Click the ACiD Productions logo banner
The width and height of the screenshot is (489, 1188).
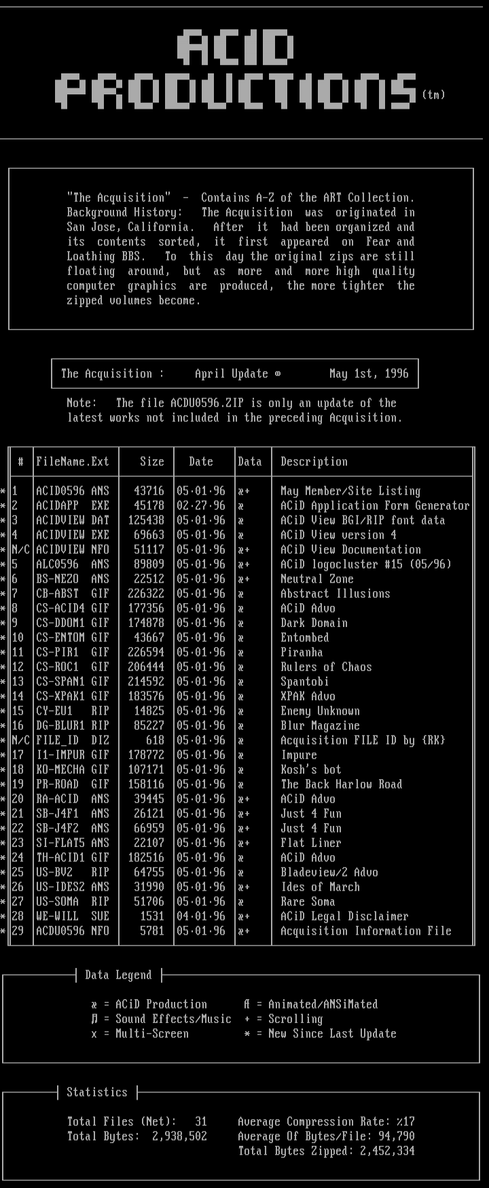click(236, 69)
